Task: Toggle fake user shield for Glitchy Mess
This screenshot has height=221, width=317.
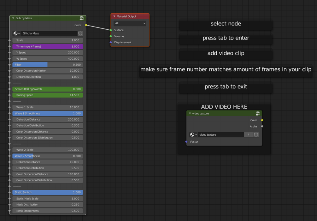Action: click(x=80, y=34)
